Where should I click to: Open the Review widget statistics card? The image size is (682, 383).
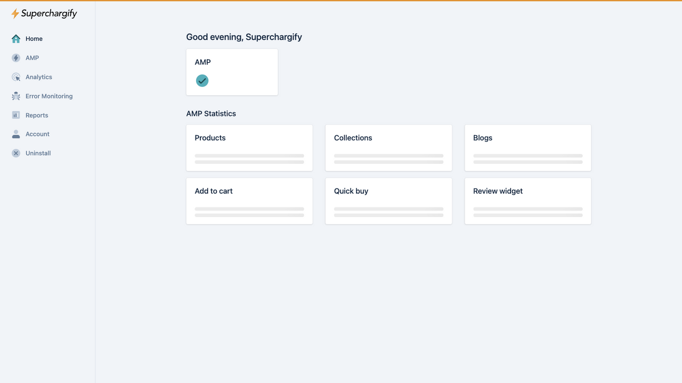pos(528,201)
